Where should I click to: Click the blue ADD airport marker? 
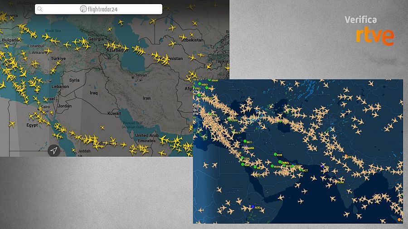[x=253, y=206]
